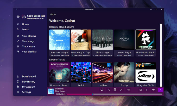Open the Nova - Single album cover
The height and width of the screenshot is (106, 177).
pyautogui.click(x=124, y=40)
